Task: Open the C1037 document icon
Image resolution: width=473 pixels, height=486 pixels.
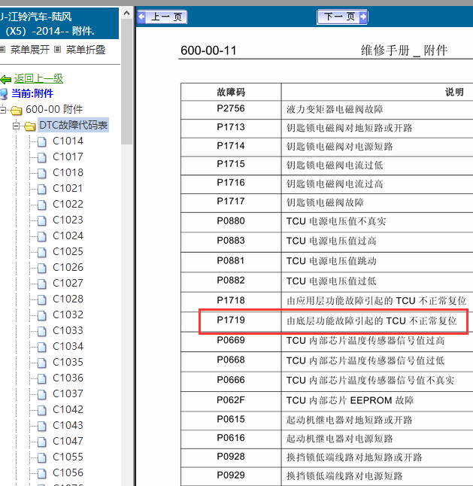Action: pos(42,394)
